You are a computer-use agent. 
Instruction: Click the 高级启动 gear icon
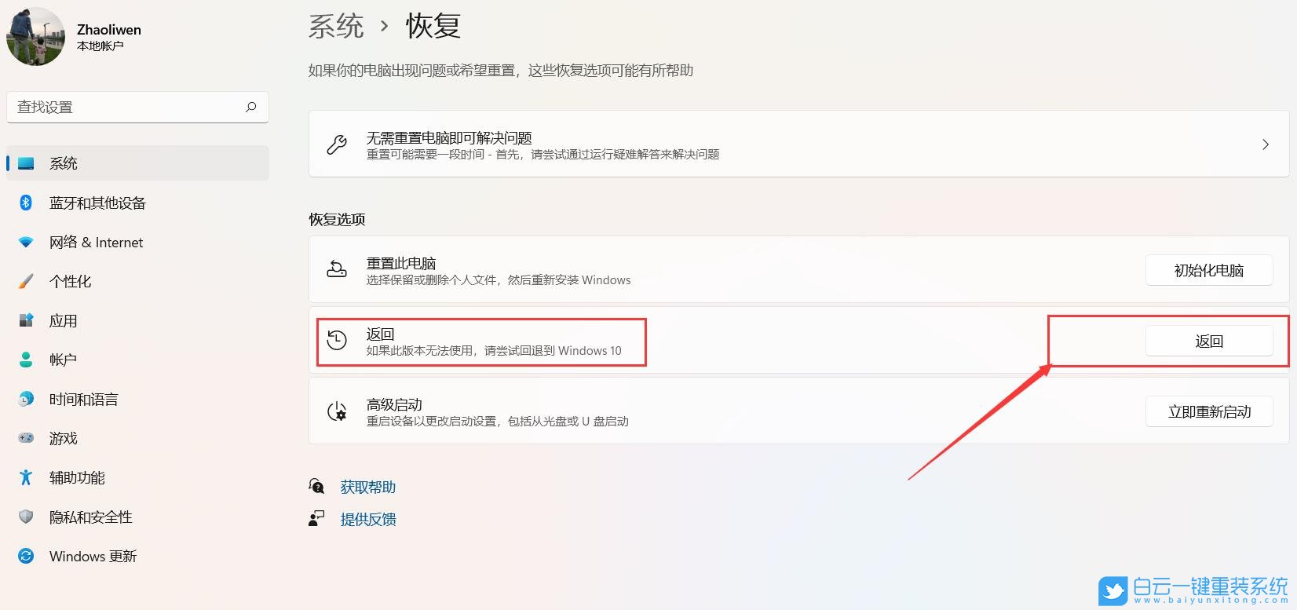(x=337, y=411)
